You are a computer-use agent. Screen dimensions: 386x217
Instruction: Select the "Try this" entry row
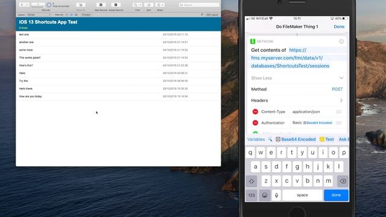coord(118,81)
